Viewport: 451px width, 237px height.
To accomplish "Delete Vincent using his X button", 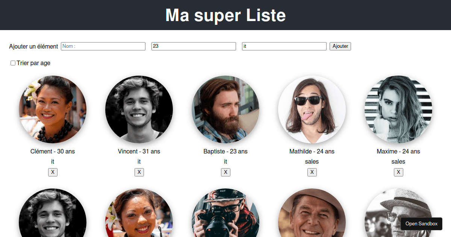I will tap(139, 172).
